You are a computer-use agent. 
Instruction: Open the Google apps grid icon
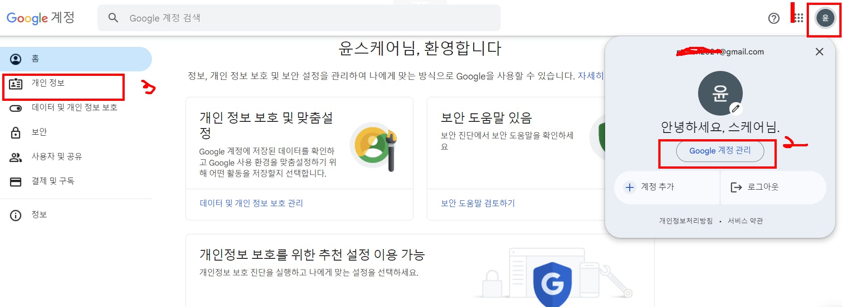pyautogui.click(x=799, y=18)
